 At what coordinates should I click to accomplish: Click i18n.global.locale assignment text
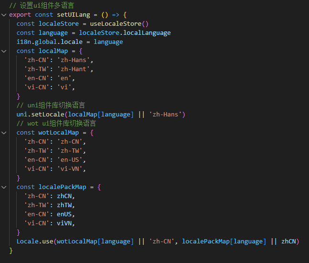[50, 42]
